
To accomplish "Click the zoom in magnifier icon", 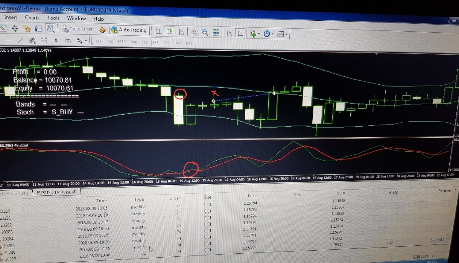I will click(194, 32).
